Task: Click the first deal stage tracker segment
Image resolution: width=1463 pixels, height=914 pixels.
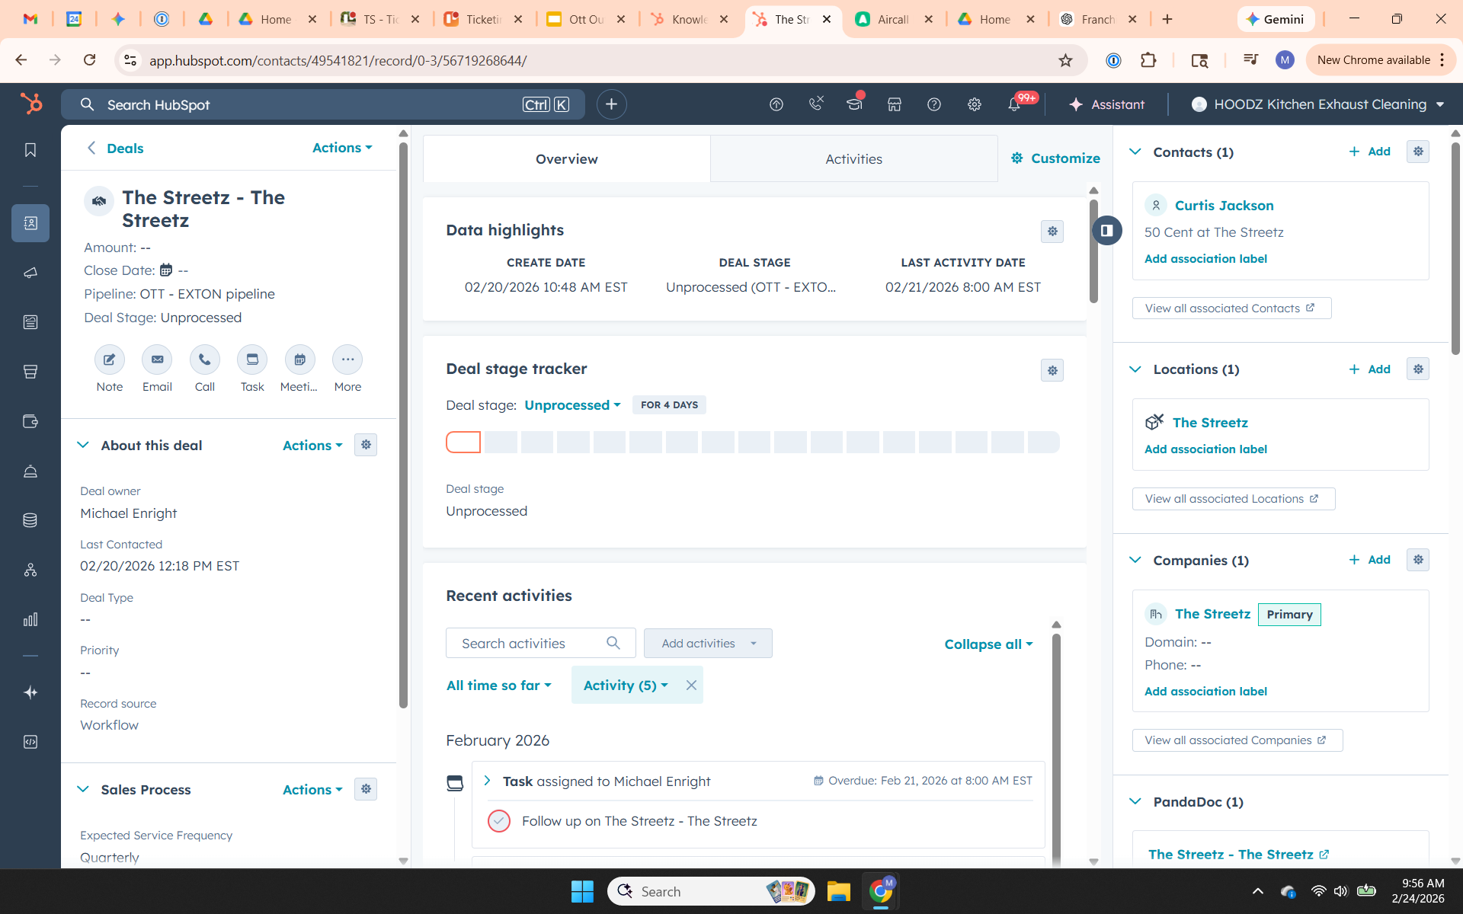Action: [x=463, y=442]
